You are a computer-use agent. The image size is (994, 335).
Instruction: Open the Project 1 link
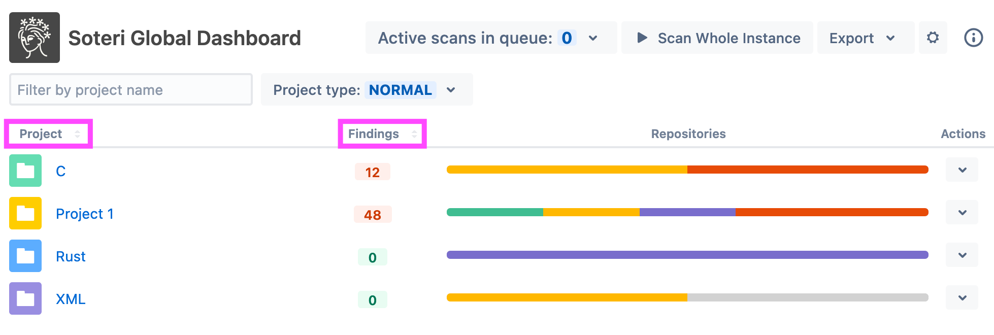(85, 214)
